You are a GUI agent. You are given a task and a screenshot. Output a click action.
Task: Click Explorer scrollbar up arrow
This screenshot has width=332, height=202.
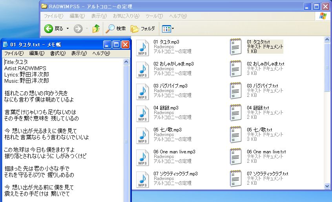pyautogui.click(x=327, y=39)
